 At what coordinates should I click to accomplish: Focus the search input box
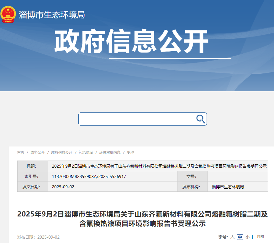[136, 119]
